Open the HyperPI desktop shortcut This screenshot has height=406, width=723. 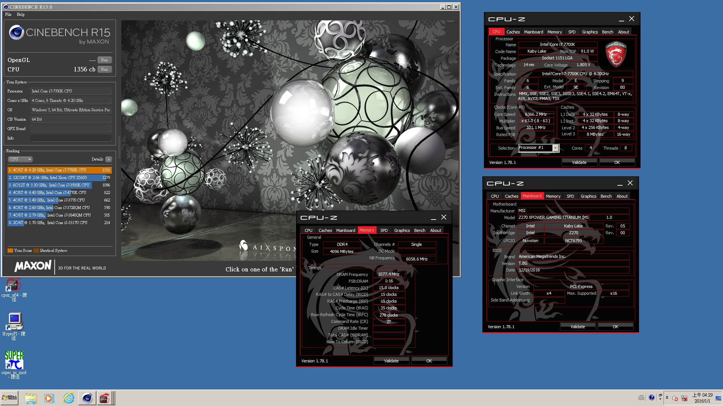click(14, 326)
